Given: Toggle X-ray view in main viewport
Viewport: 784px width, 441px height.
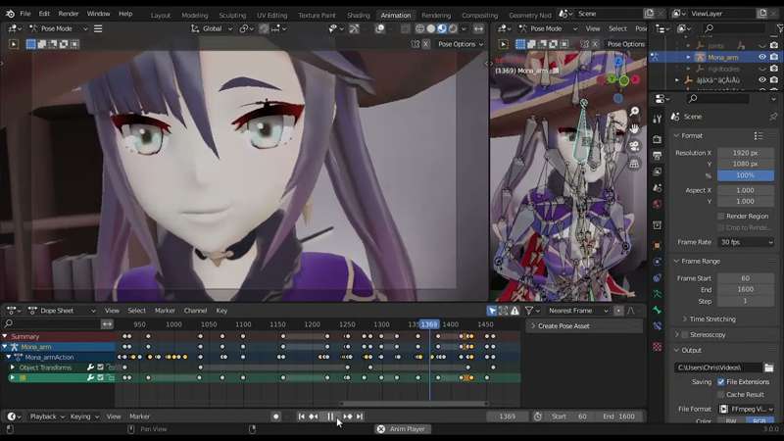Looking at the screenshot, I should pyautogui.click(x=405, y=28).
